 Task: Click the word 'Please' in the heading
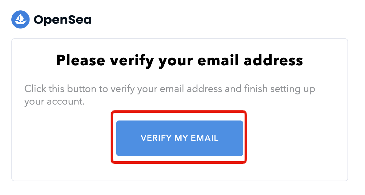[80, 60]
